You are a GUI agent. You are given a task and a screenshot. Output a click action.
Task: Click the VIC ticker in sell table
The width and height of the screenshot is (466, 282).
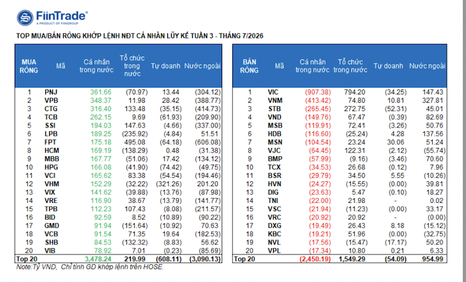273,92
